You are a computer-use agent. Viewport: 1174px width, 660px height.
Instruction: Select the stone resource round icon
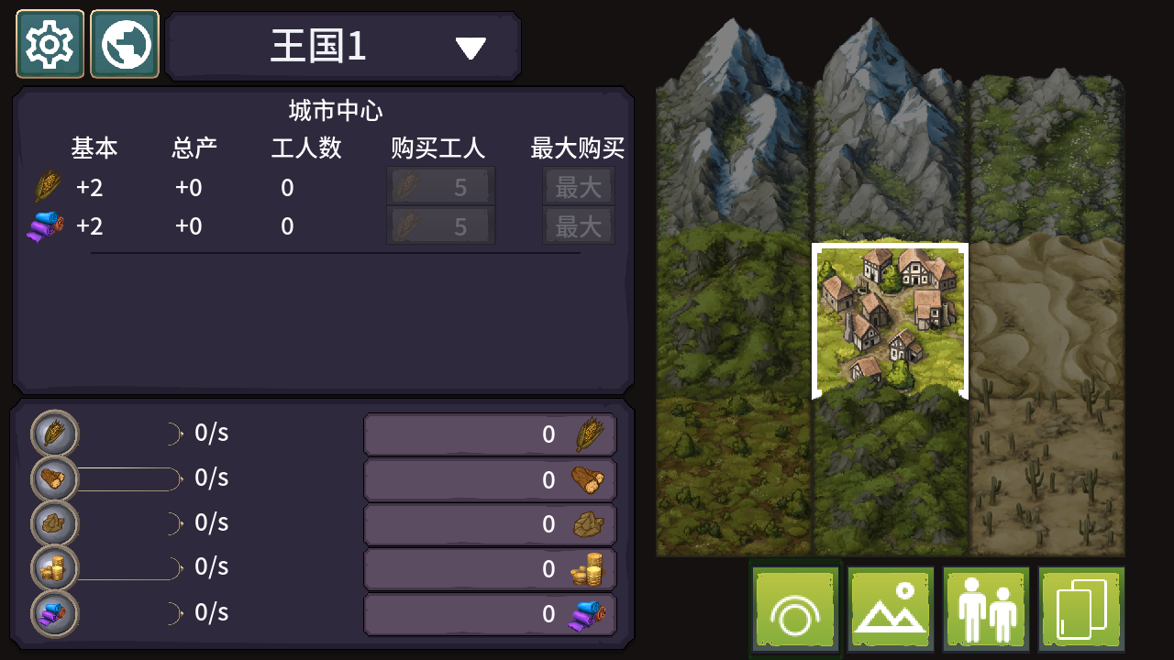point(55,523)
